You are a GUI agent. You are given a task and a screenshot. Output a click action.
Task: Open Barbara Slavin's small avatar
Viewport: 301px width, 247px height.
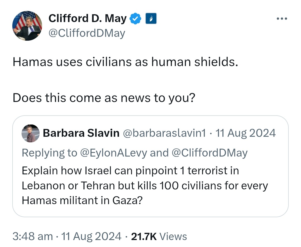[x=31, y=133]
